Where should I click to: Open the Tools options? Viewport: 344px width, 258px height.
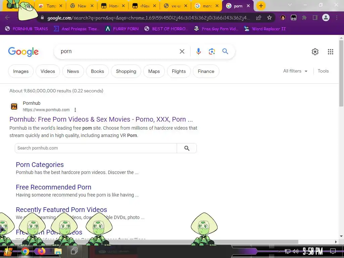point(323,71)
